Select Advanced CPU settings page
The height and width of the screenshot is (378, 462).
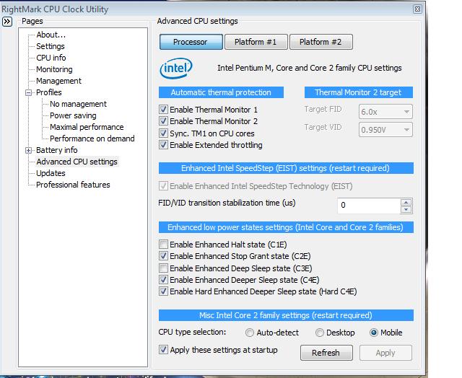[77, 162]
